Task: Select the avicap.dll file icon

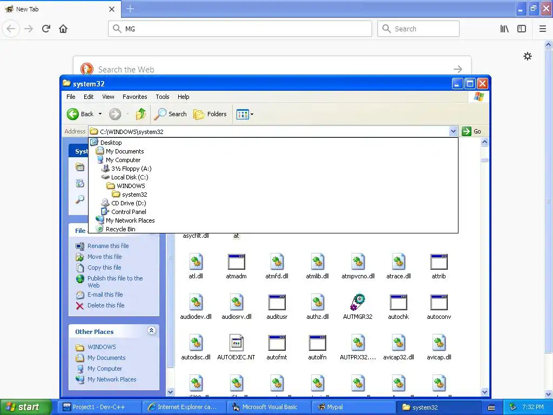Action: tap(439, 343)
